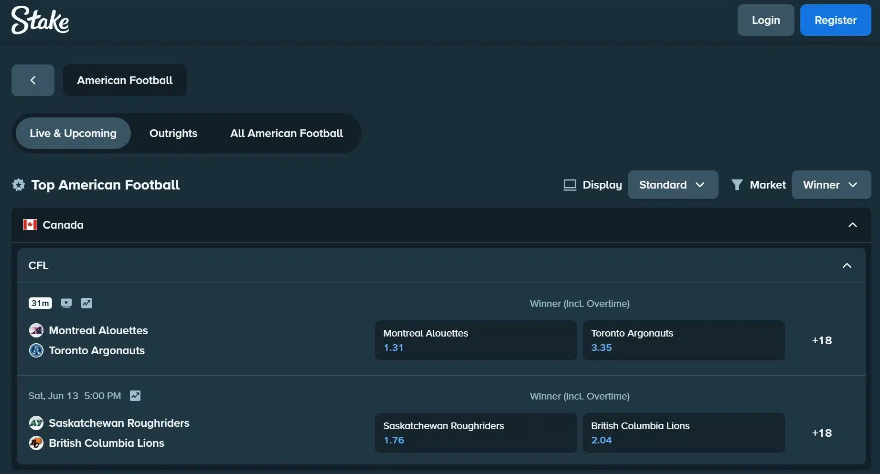Viewport: 880px width, 474px height.
Task: Click the British Columbia Lions team logo
Action: pos(36,443)
